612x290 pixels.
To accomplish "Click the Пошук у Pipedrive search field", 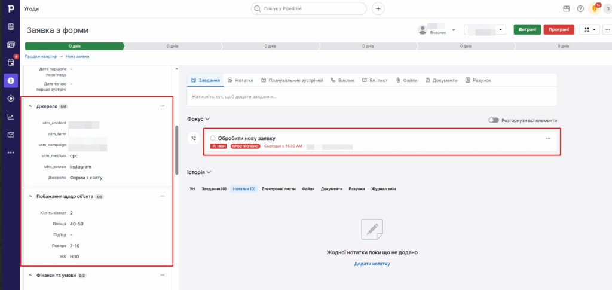I will 309,8.
